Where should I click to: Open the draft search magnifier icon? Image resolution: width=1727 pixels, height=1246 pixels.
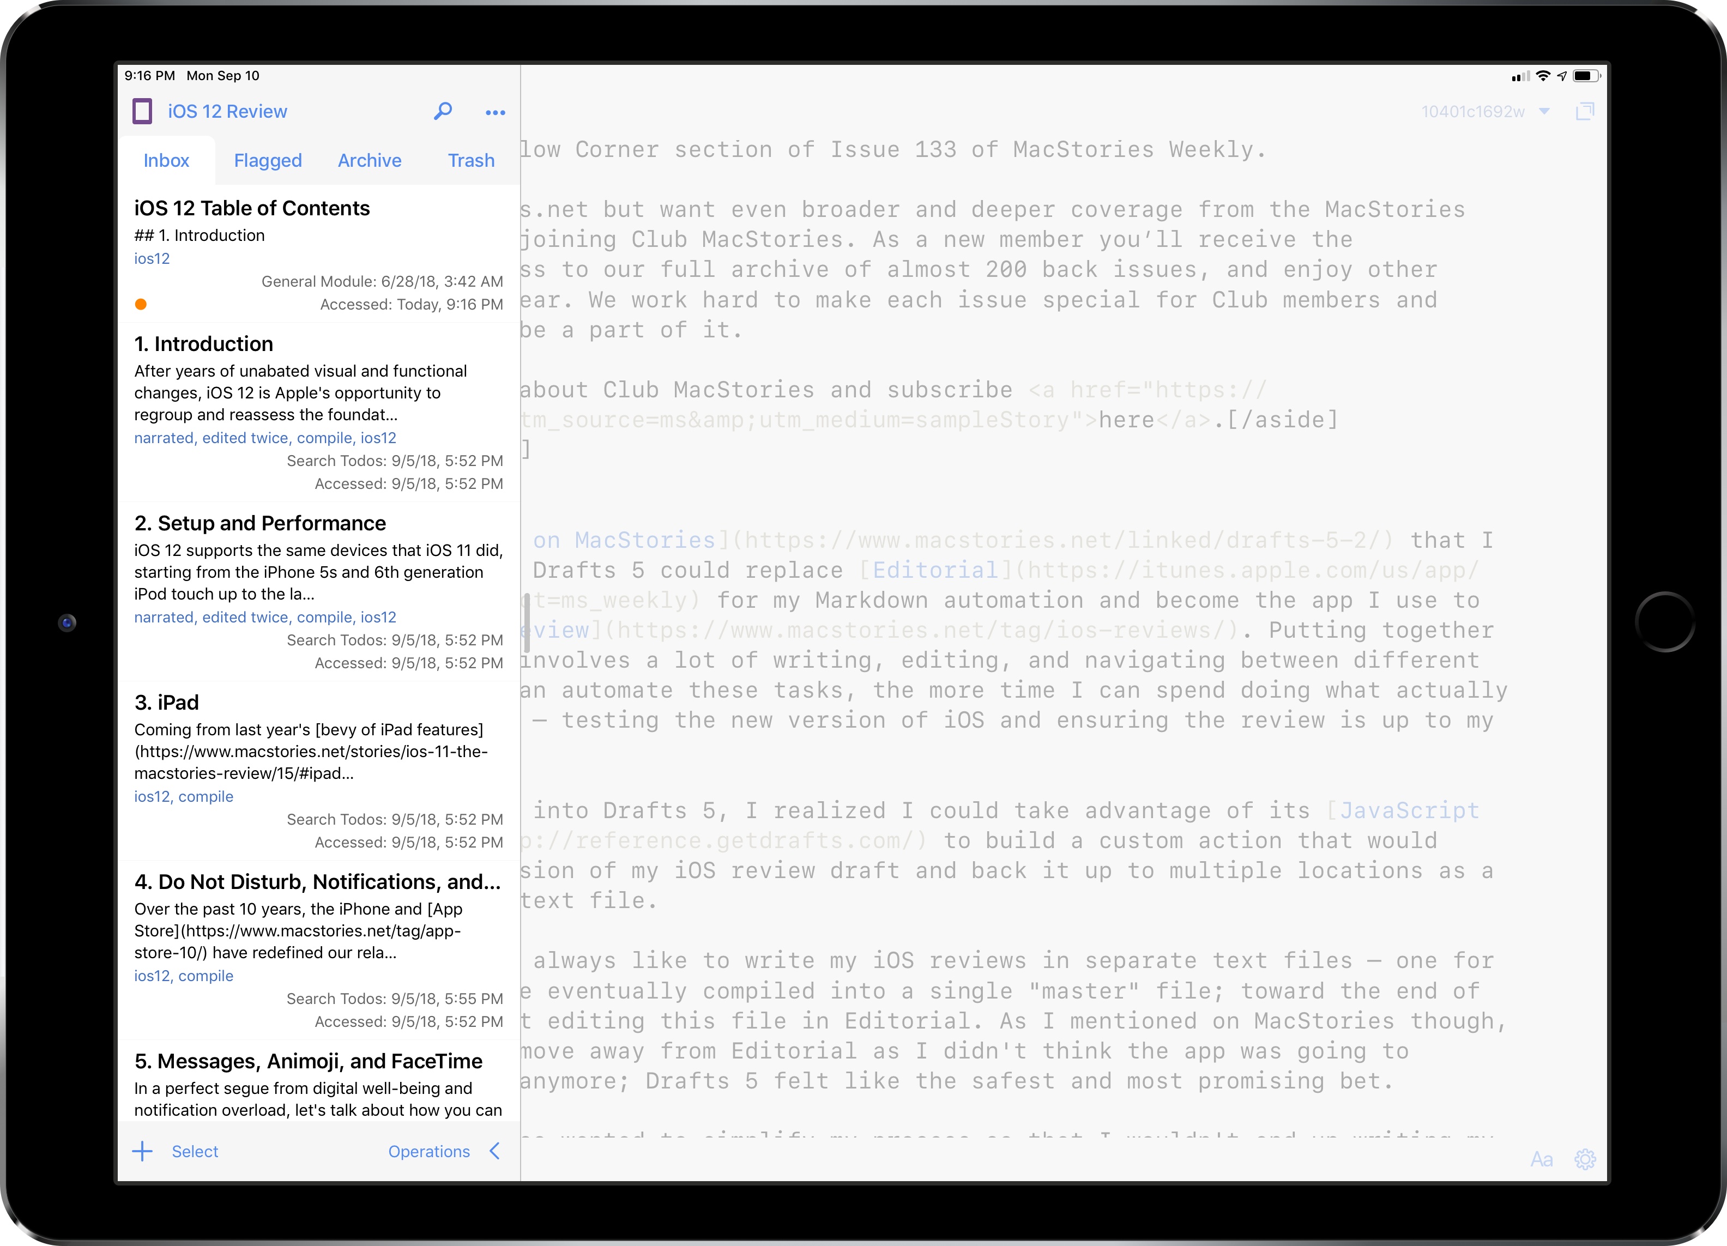(x=443, y=112)
